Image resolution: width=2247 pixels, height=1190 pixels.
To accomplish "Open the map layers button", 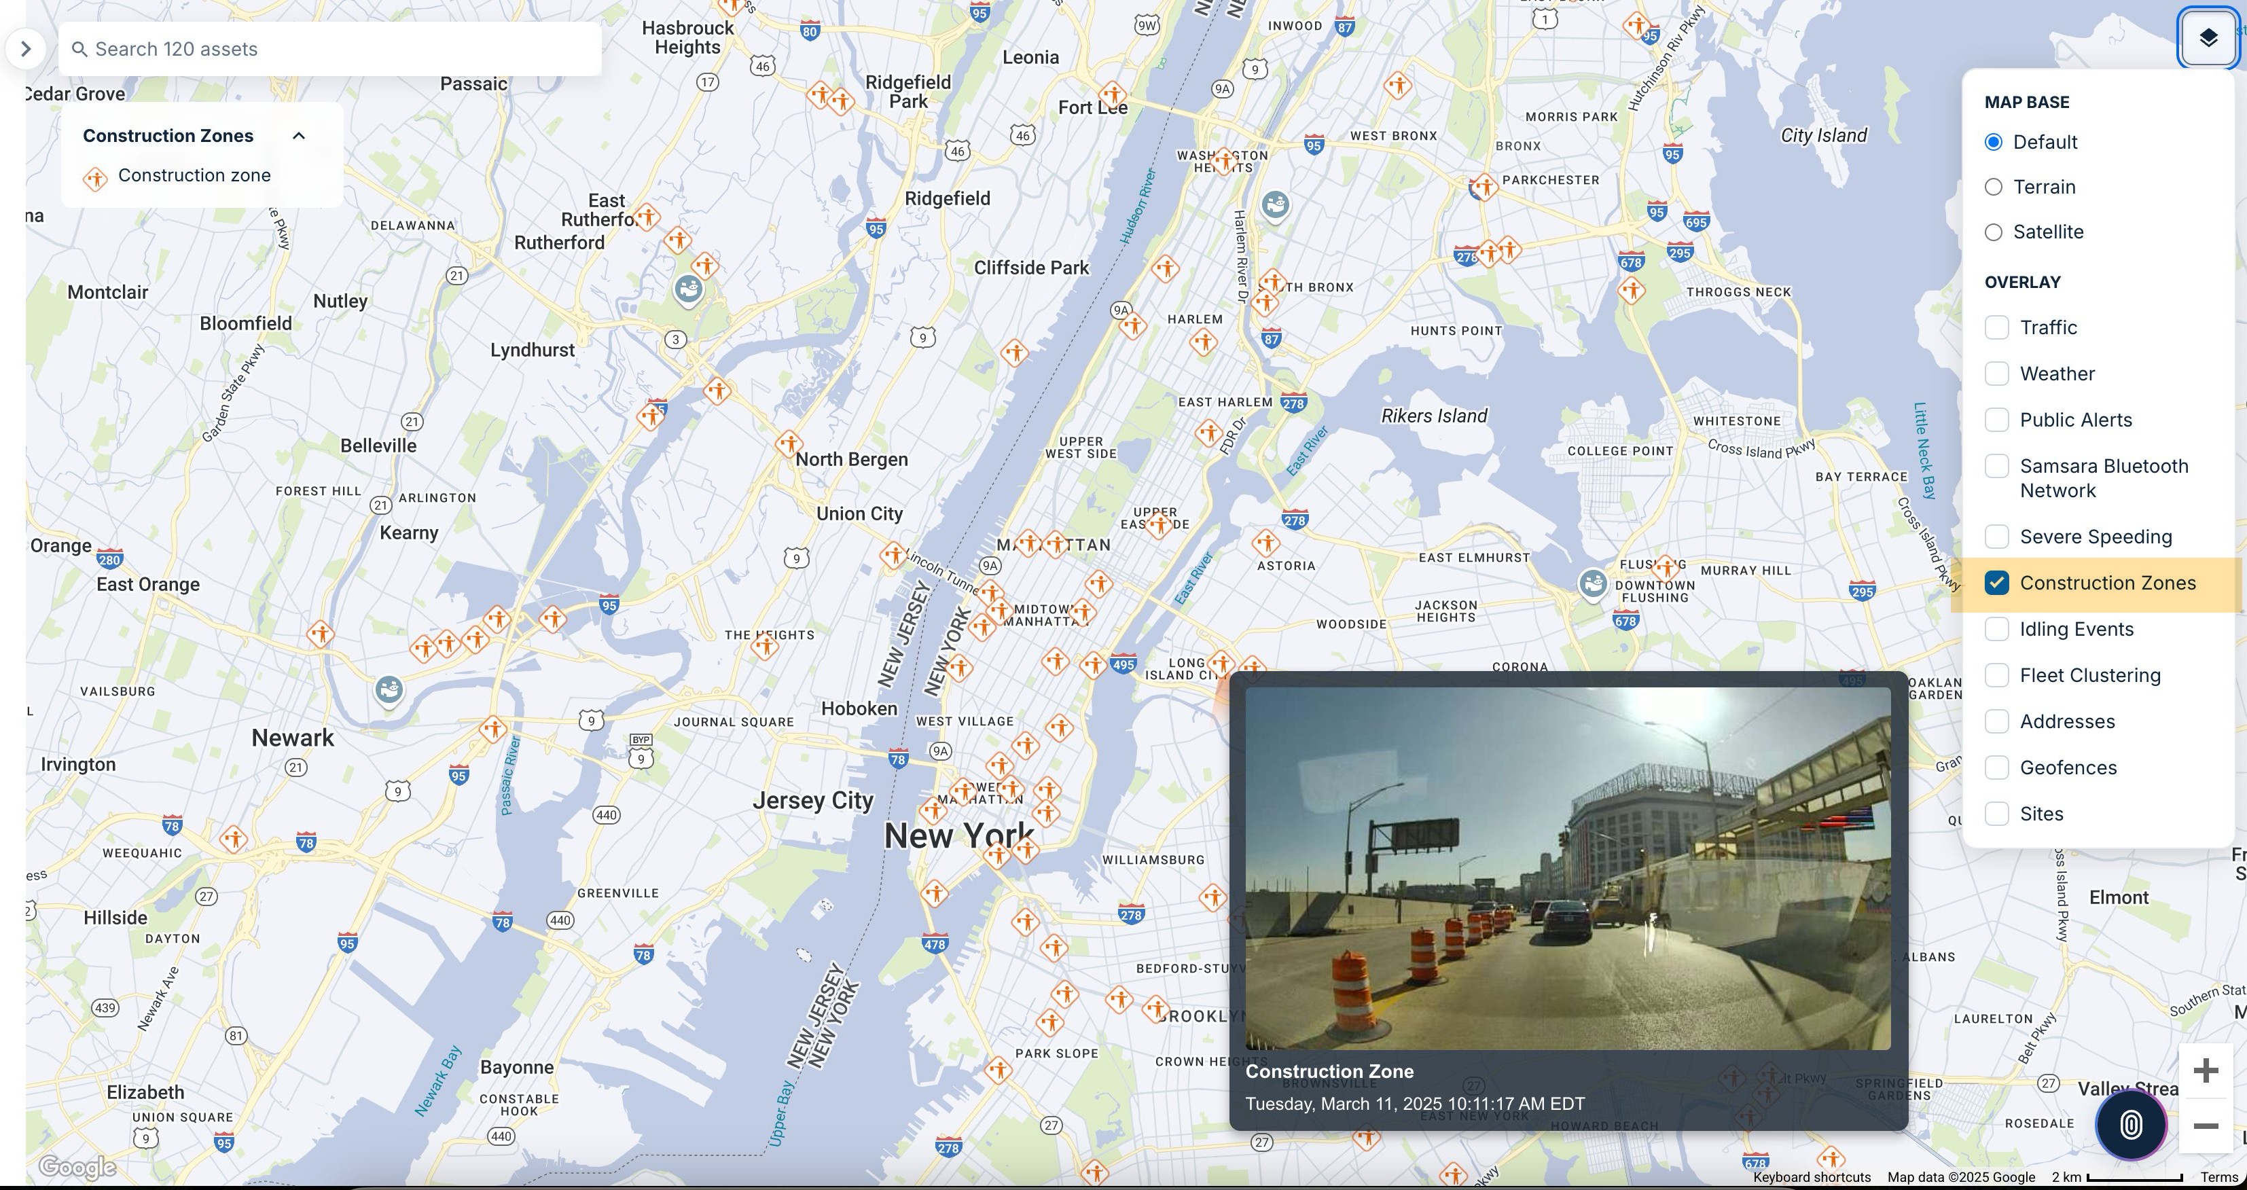I will point(2207,37).
